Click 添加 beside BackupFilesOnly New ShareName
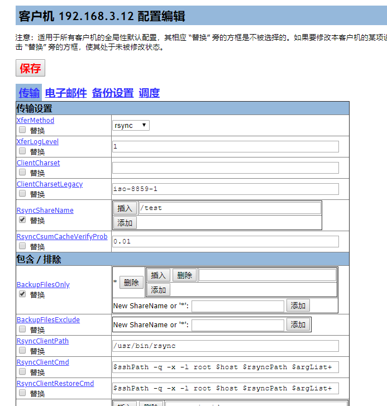 click(x=298, y=306)
